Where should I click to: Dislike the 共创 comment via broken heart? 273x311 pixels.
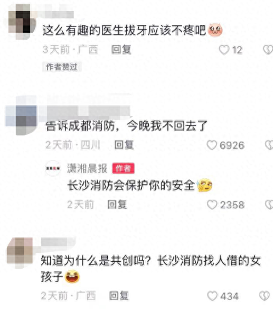coord(265,296)
